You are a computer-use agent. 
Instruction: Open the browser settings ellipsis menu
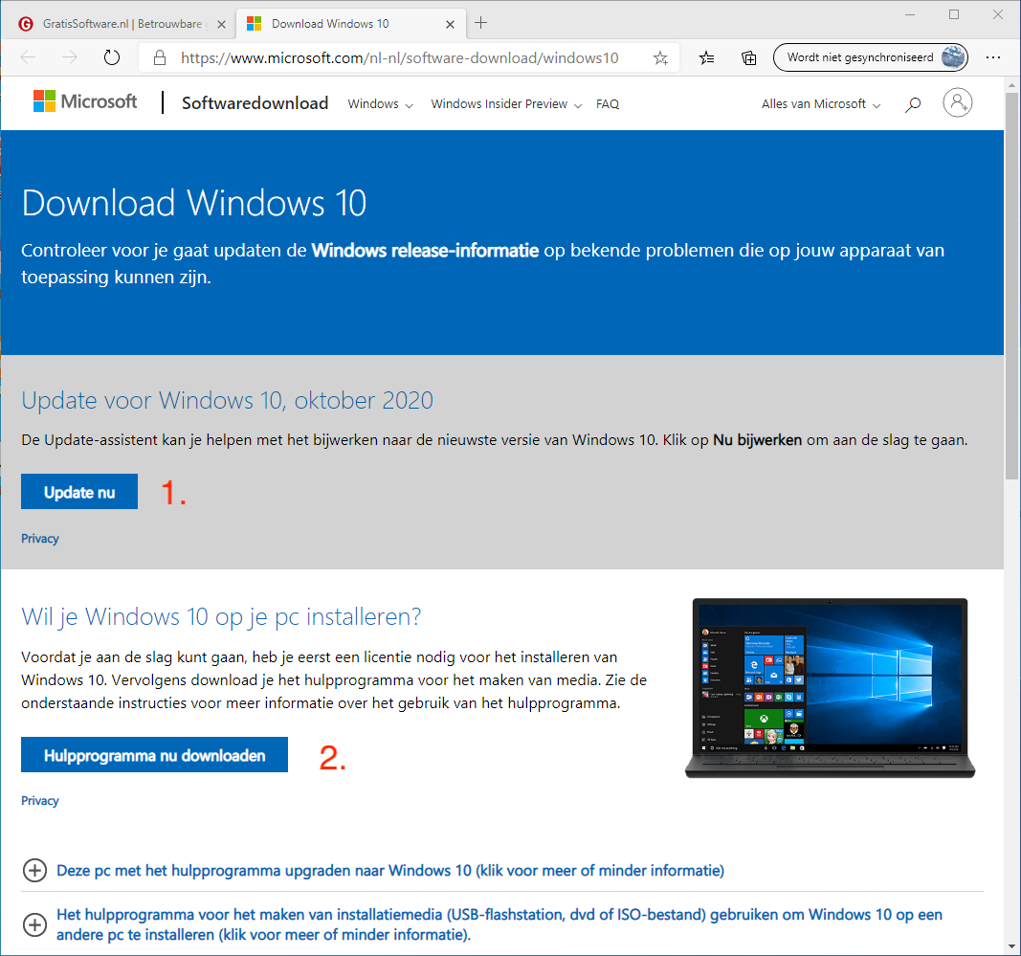tap(993, 57)
